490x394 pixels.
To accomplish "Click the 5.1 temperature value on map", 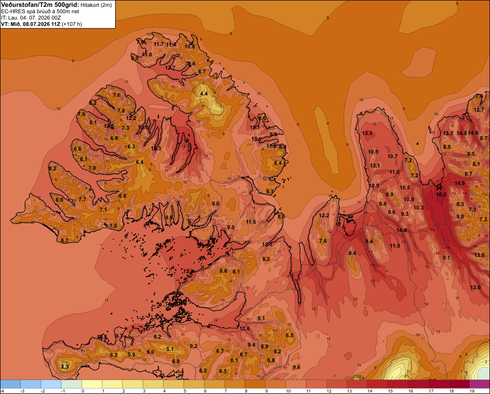I will click(170, 349).
